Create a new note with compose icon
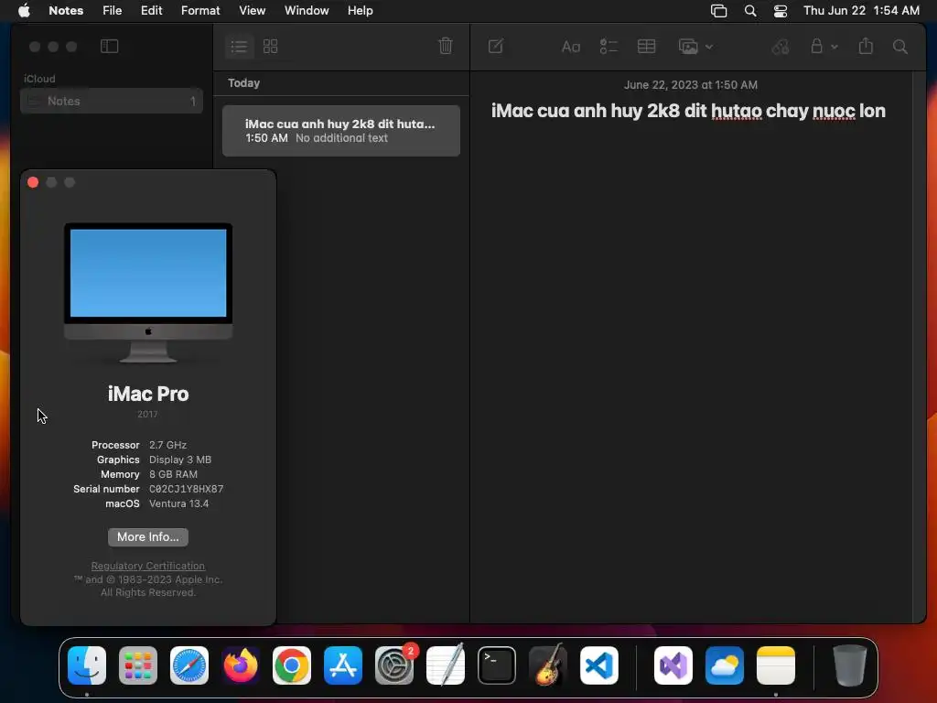The image size is (937, 703). 496,46
